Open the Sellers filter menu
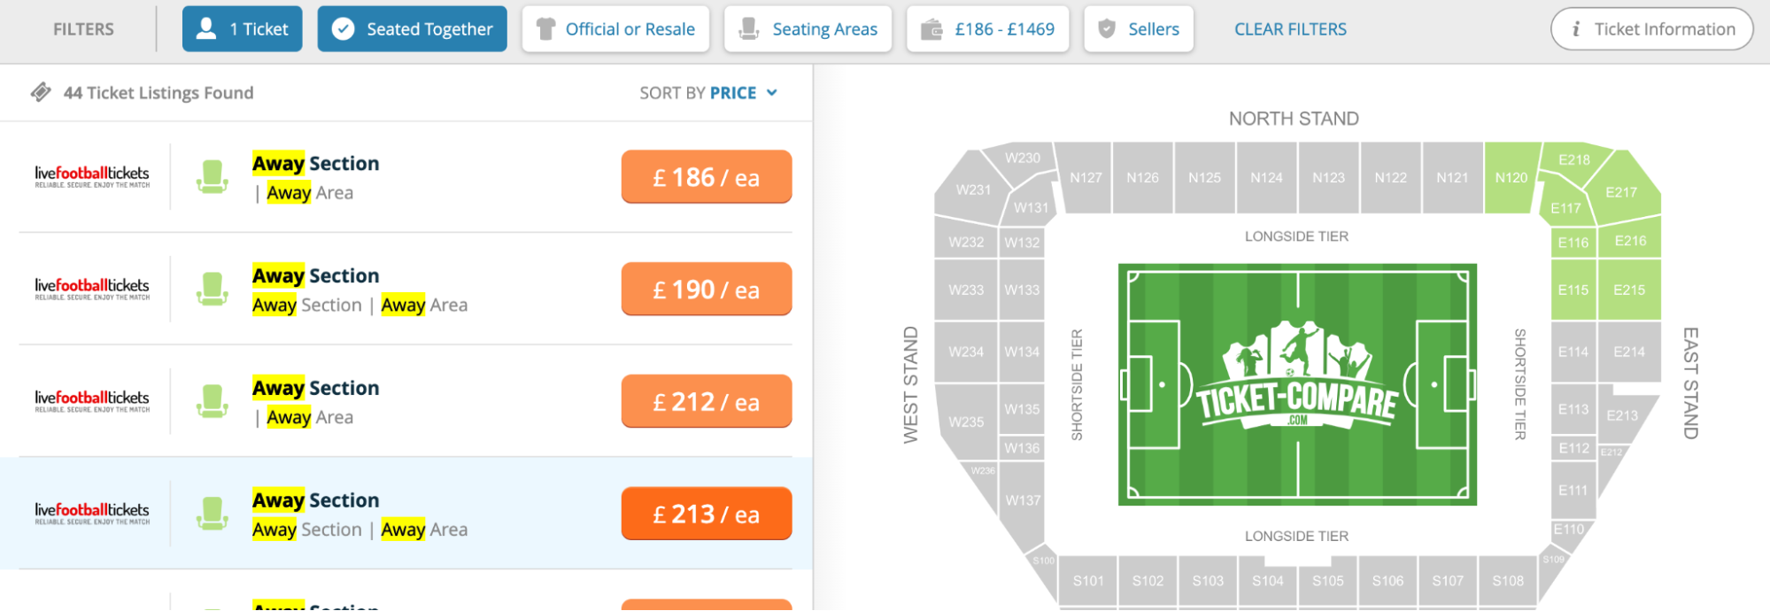The image size is (1770, 611). [1139, 27]
